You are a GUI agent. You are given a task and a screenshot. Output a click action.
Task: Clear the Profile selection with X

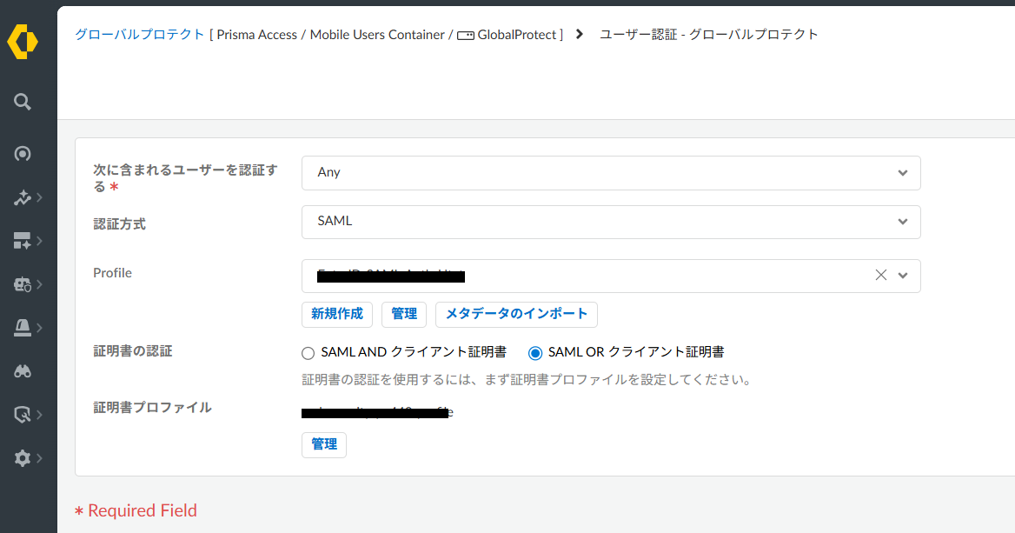[x=880, y=275]
